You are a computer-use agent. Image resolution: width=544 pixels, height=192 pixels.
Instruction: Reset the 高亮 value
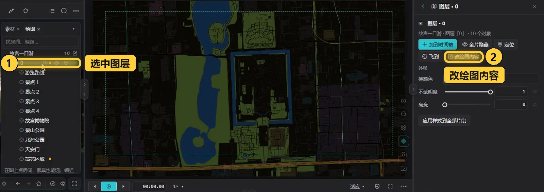[x=535, y=105]
